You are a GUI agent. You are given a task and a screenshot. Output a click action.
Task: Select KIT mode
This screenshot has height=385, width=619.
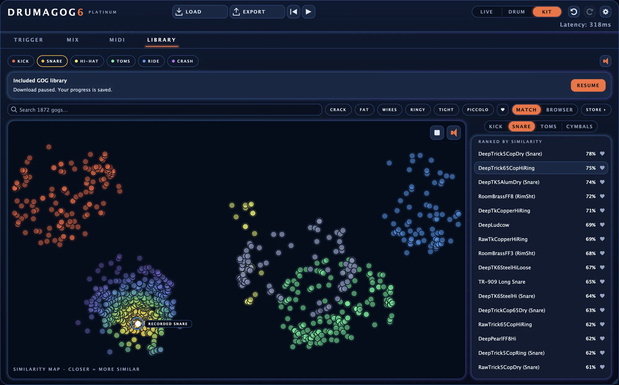[x=547, y=12]
